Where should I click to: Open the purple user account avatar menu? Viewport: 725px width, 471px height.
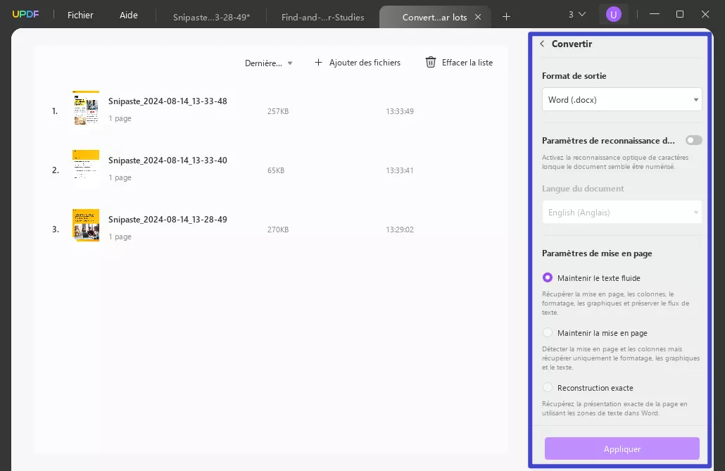613,13
